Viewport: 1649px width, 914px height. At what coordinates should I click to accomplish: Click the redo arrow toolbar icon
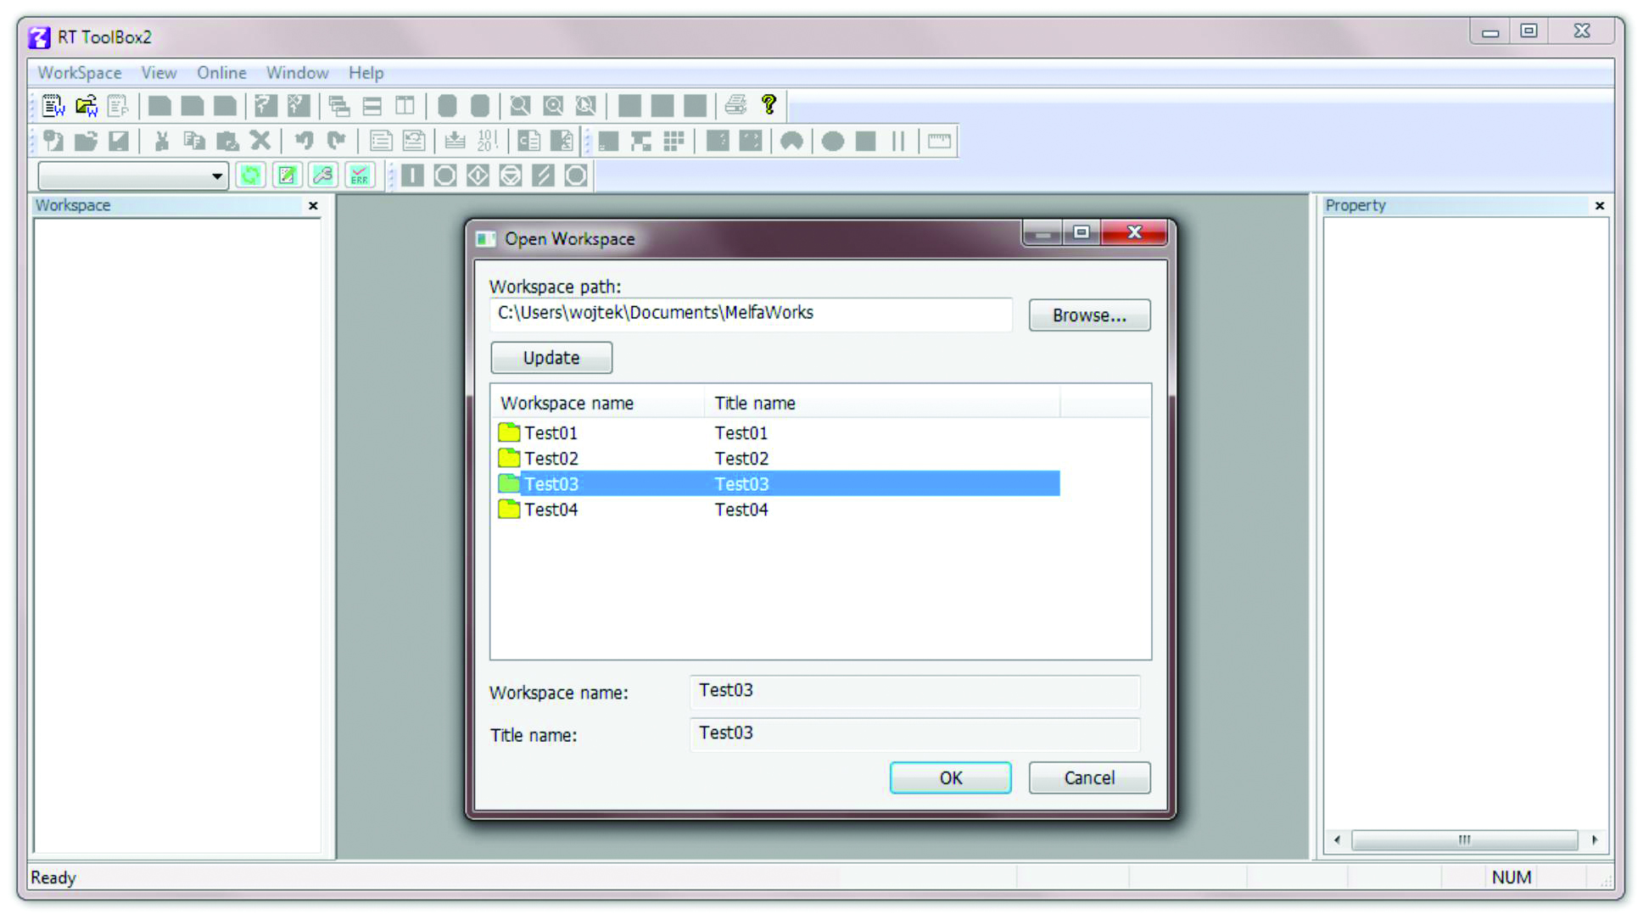(x=337, y=141)
